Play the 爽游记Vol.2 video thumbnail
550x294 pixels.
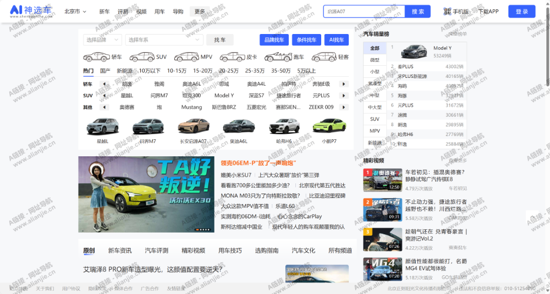click(x=383, y=239)
